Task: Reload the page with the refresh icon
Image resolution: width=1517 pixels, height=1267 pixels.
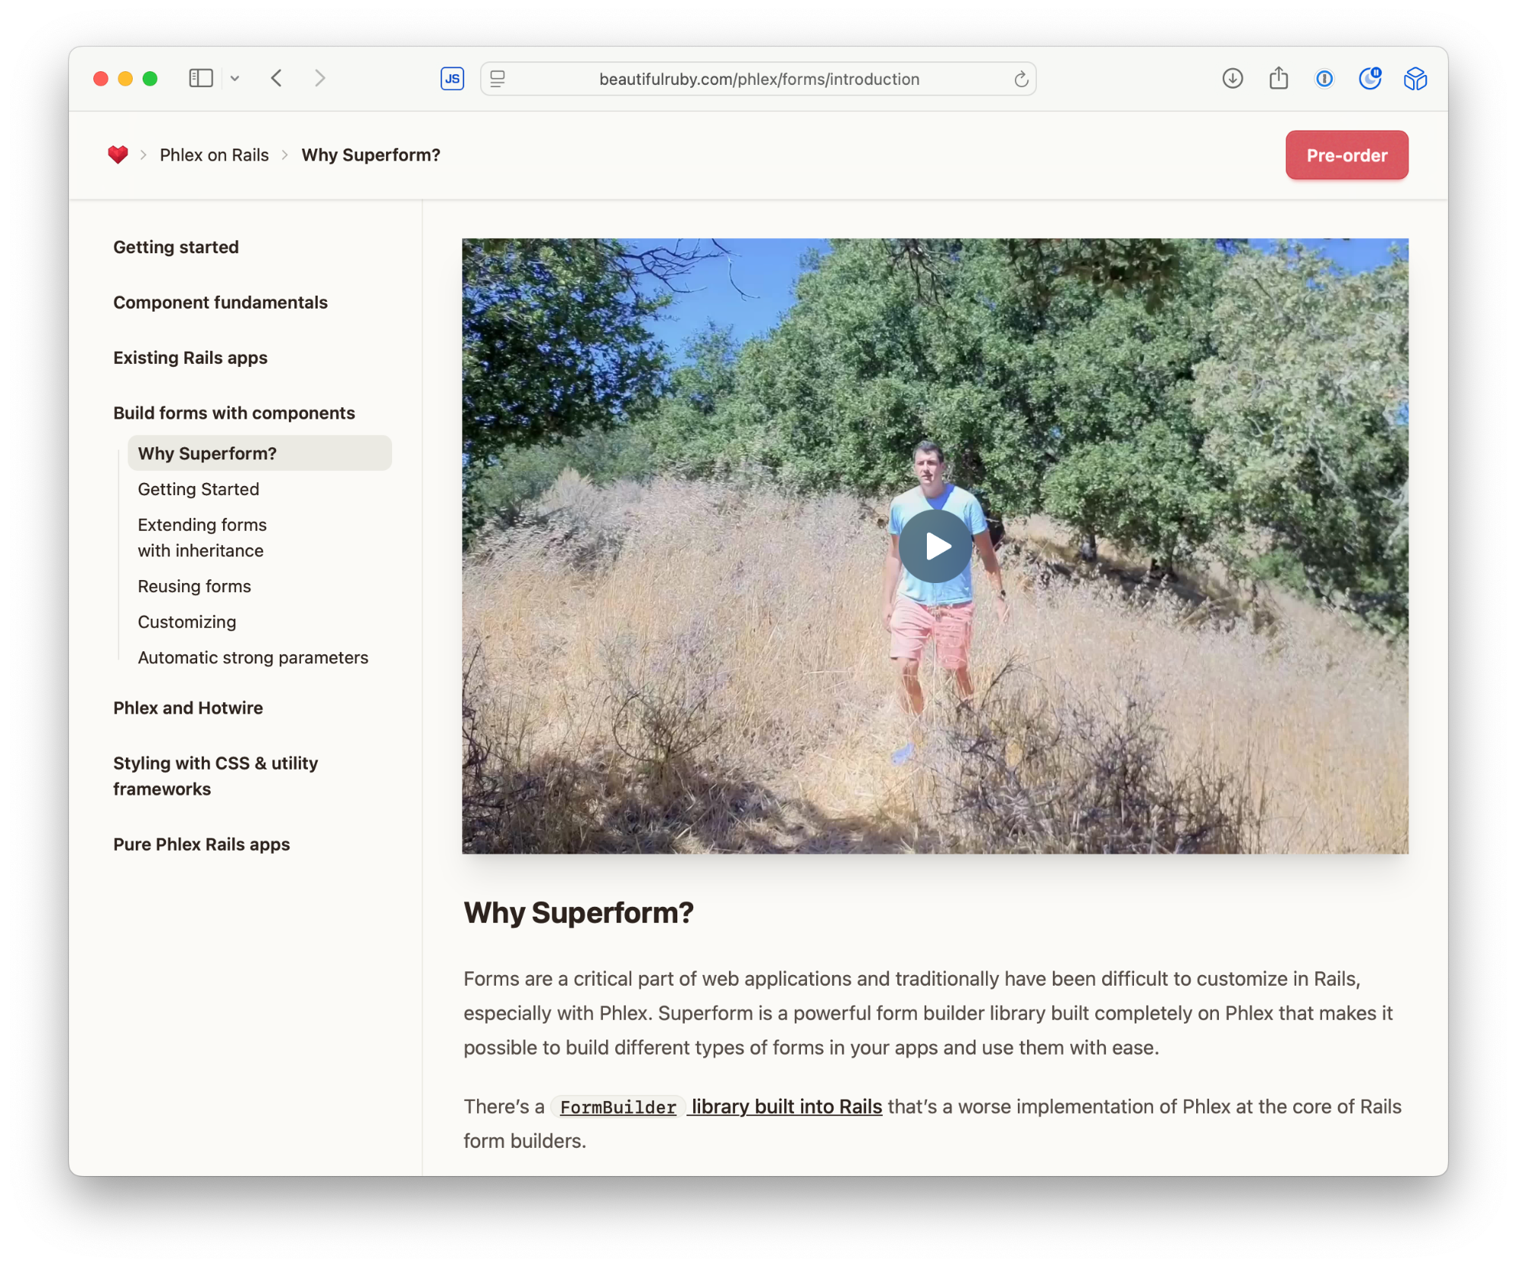Action: click(1021, 79)
